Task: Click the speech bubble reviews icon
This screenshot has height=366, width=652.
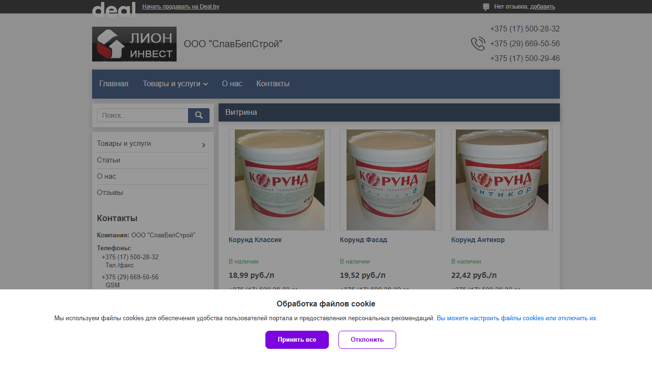Action: [x=486, y=7]
